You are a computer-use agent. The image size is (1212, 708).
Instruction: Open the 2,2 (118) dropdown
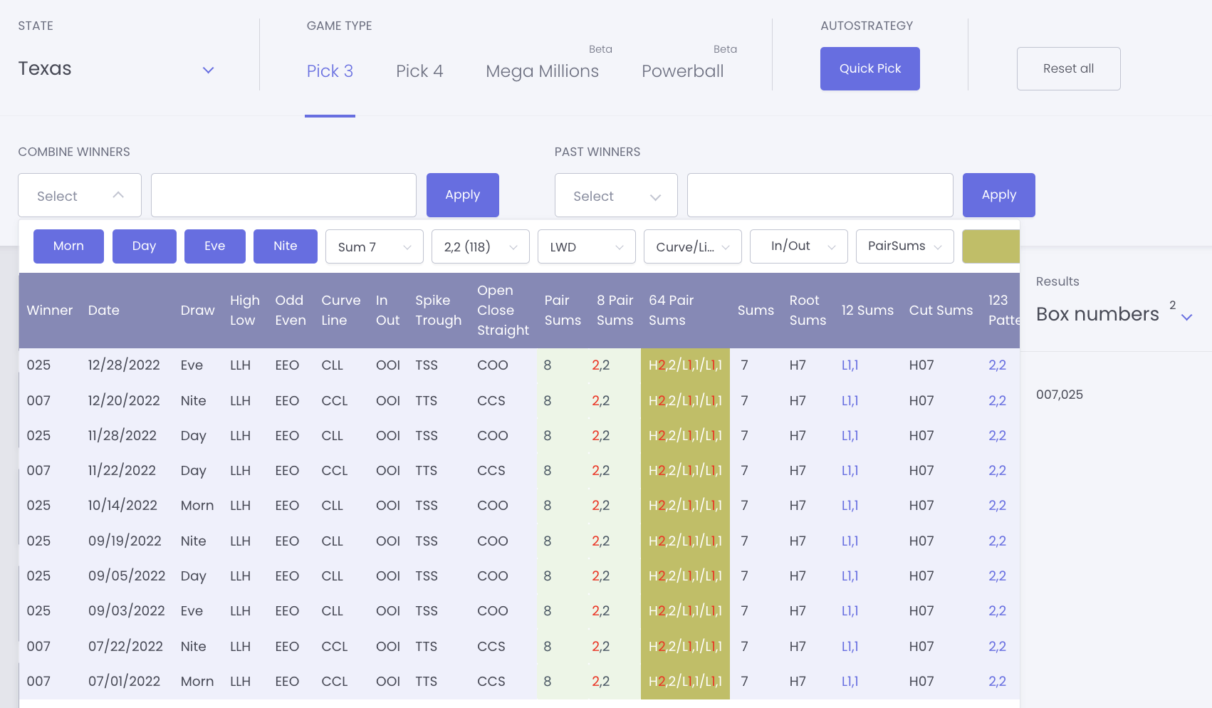[x=480, y=247]
